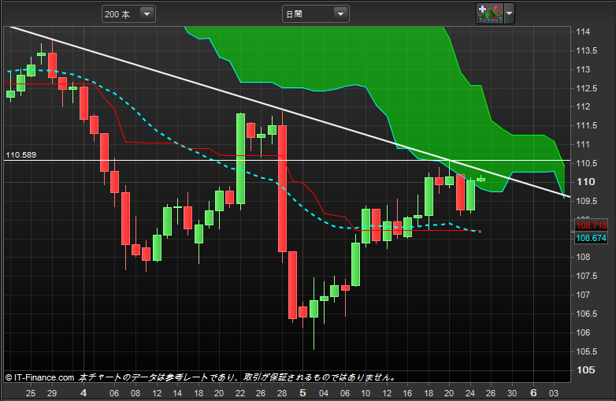Image resolution: width=616 pixels, height=401 pixels.
Task: Click the 110.589 horizontal line label
Action: 20,154
